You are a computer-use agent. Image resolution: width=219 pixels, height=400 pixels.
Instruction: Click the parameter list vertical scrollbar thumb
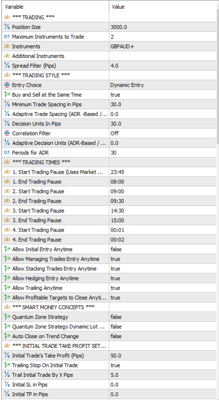click(218, 76)
